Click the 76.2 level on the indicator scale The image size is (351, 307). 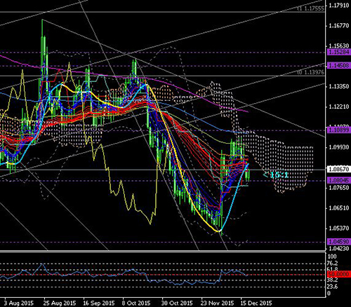pos(332,263)
